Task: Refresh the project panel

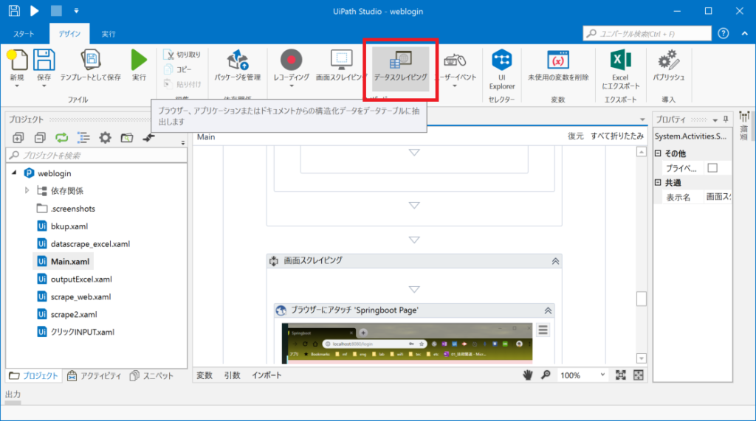Action: [x=62, y=139]
